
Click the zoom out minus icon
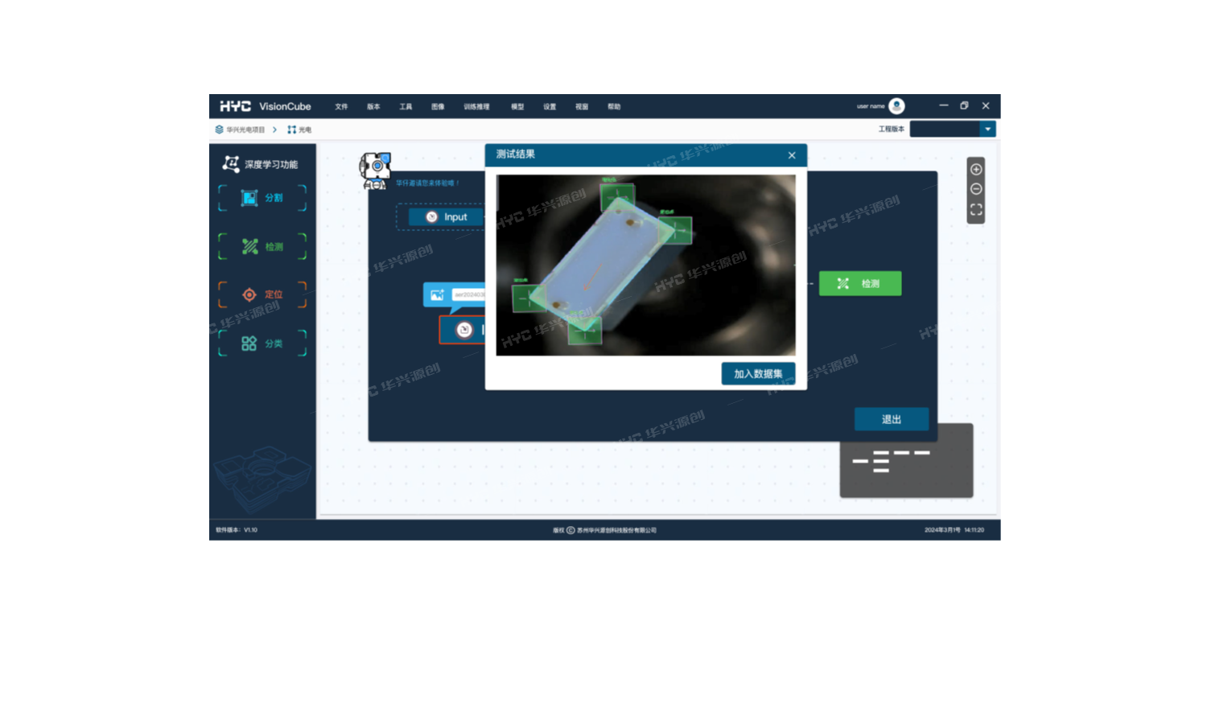(x=976, y=189)
